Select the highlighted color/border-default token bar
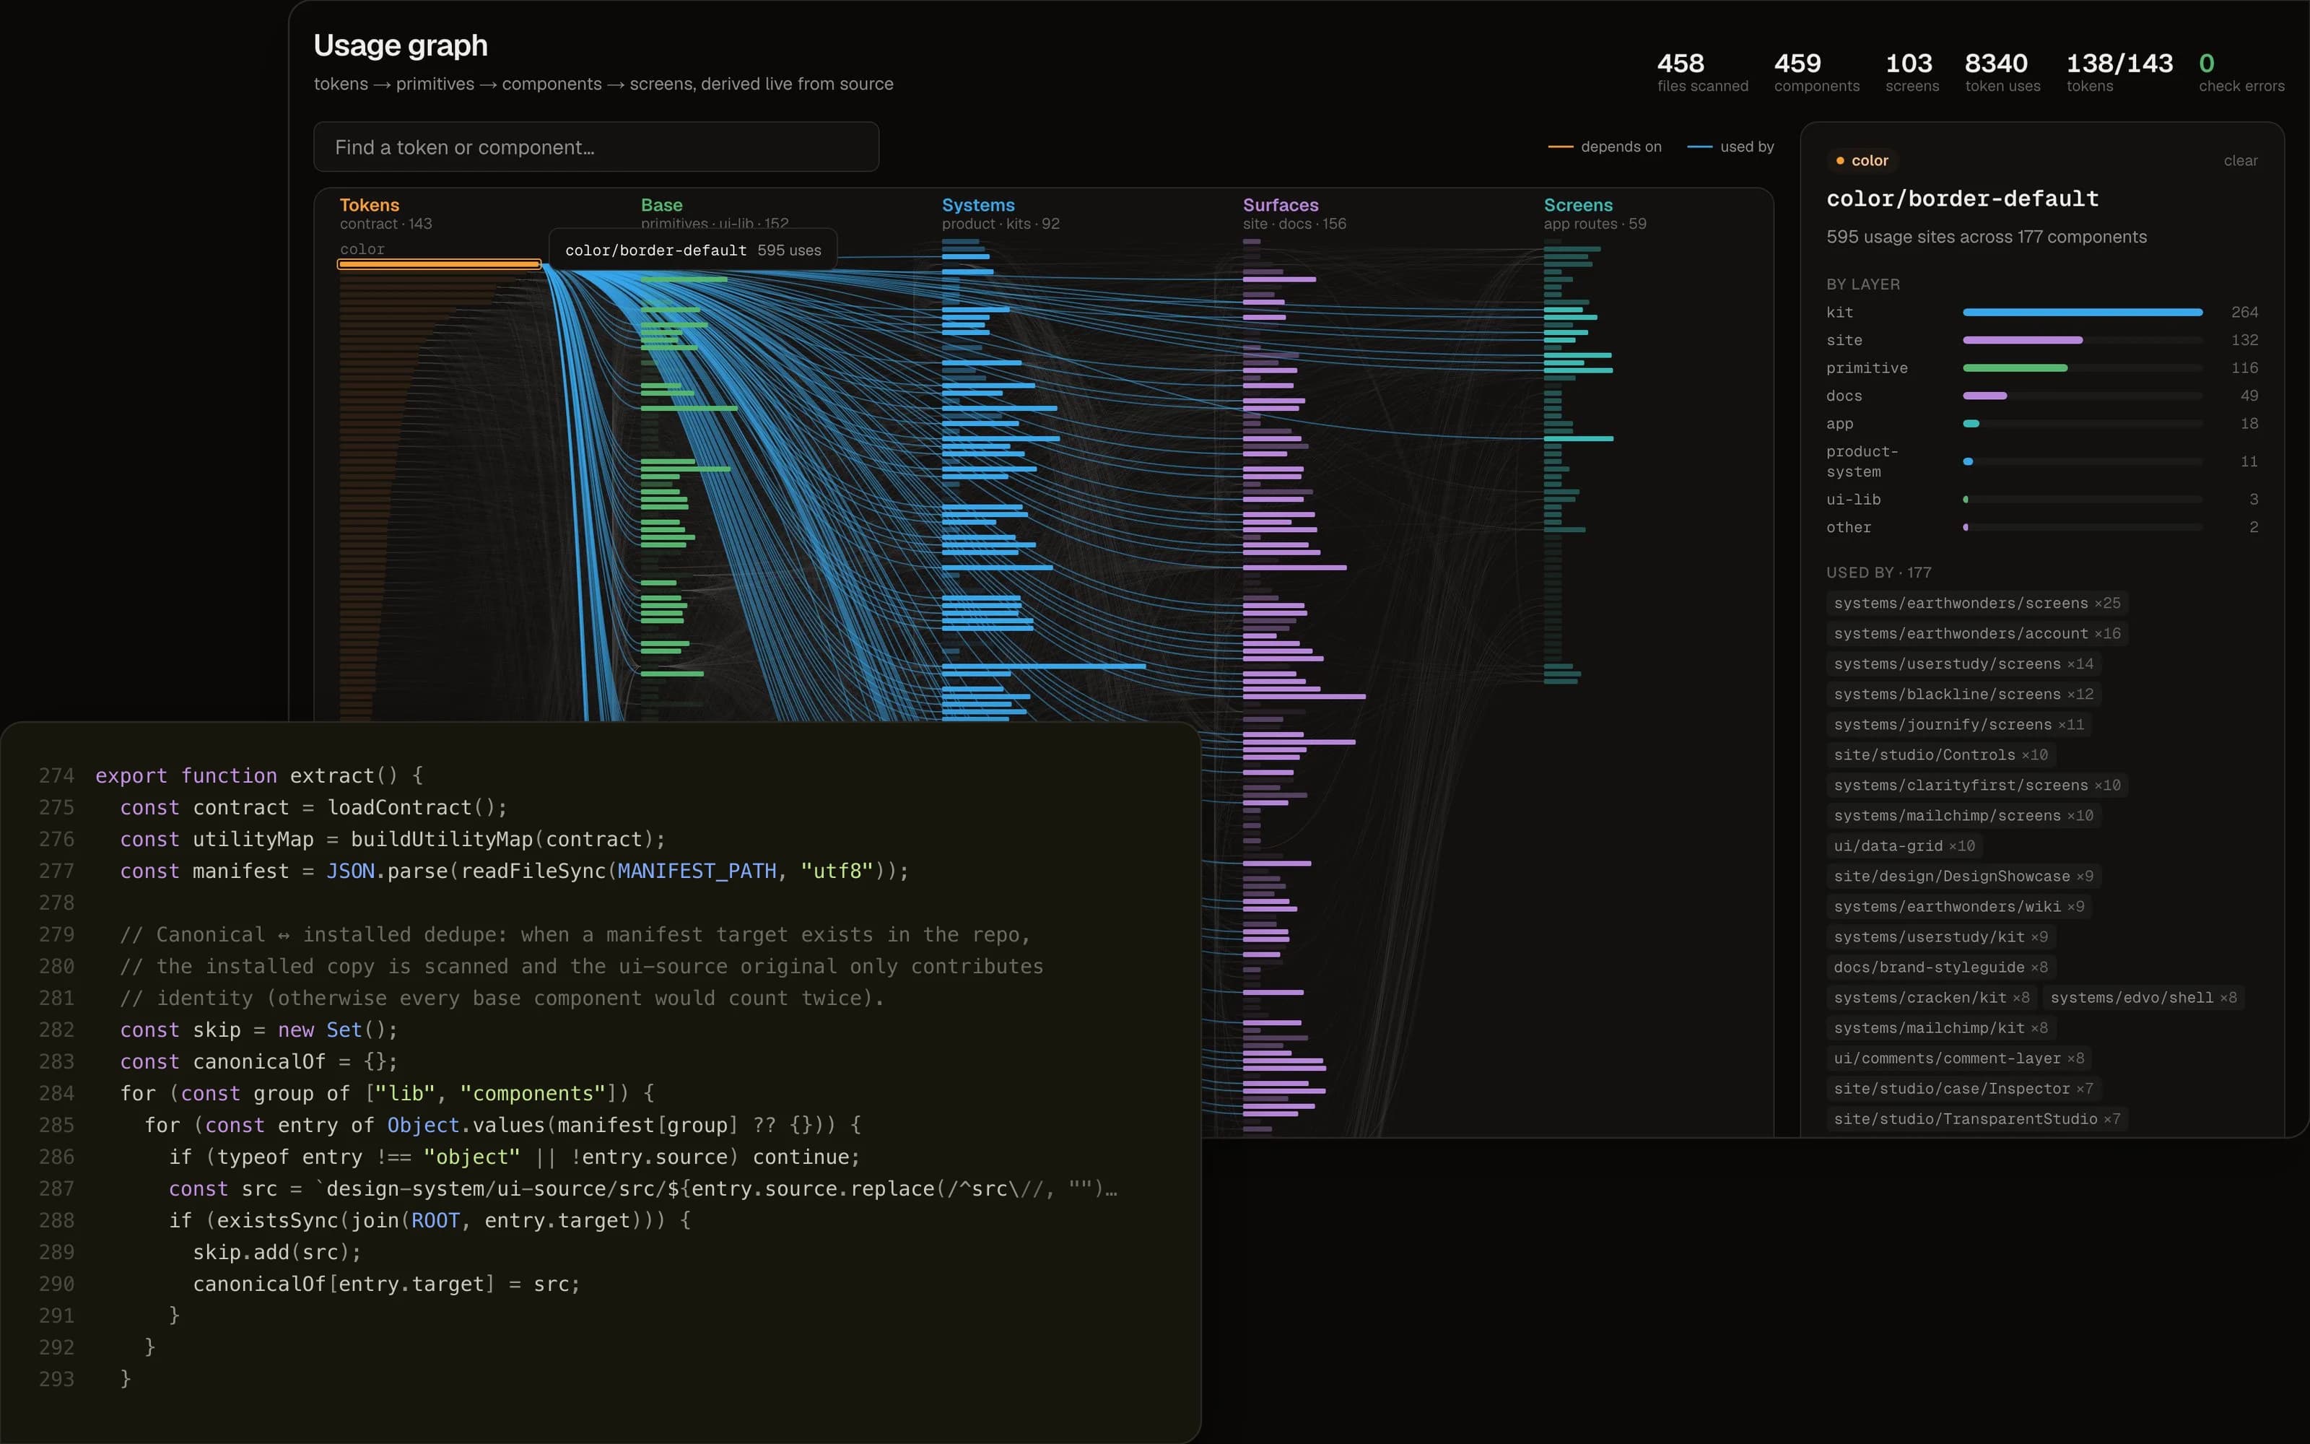This screenshot has width=2310, height=1444. (x=439, y=264)
